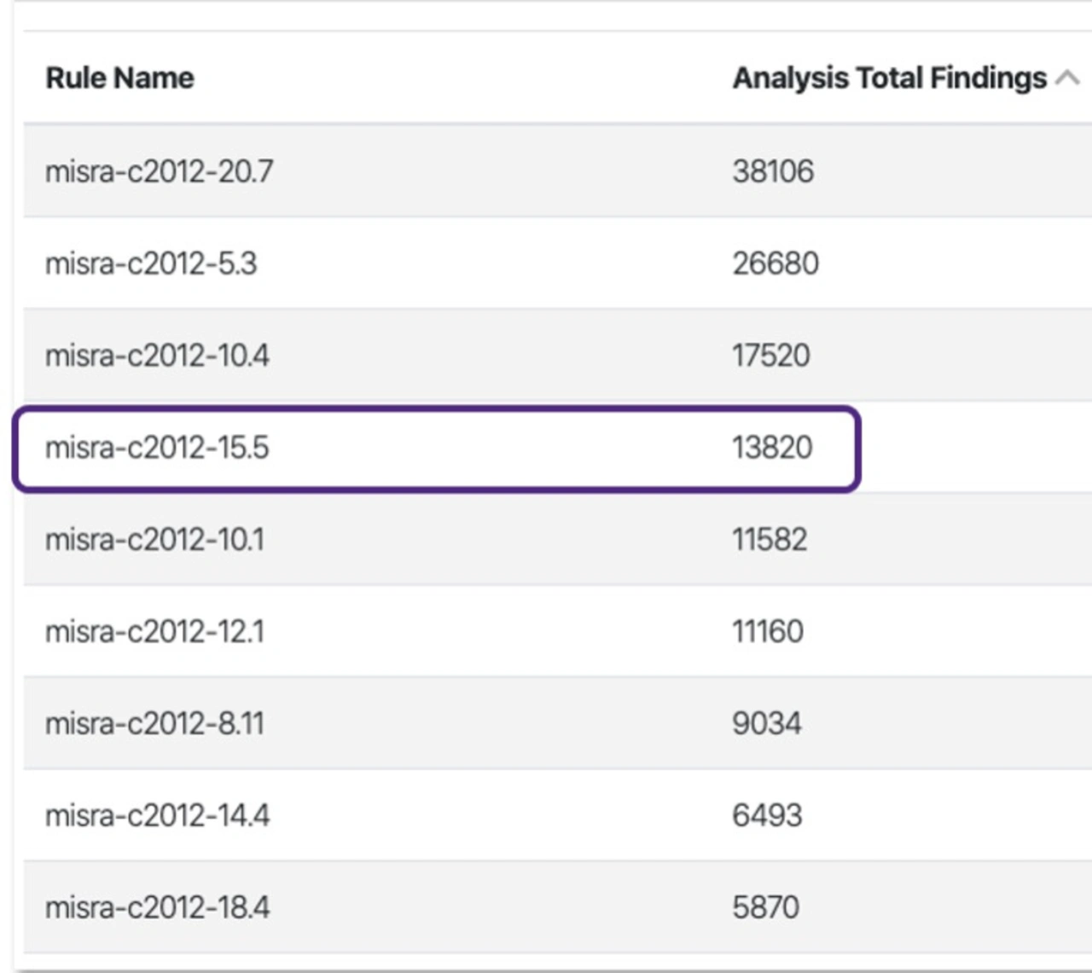1092x973 pixels.
Task: Click the highlighted 13820 findings count
Action: (x=771, y=448)
